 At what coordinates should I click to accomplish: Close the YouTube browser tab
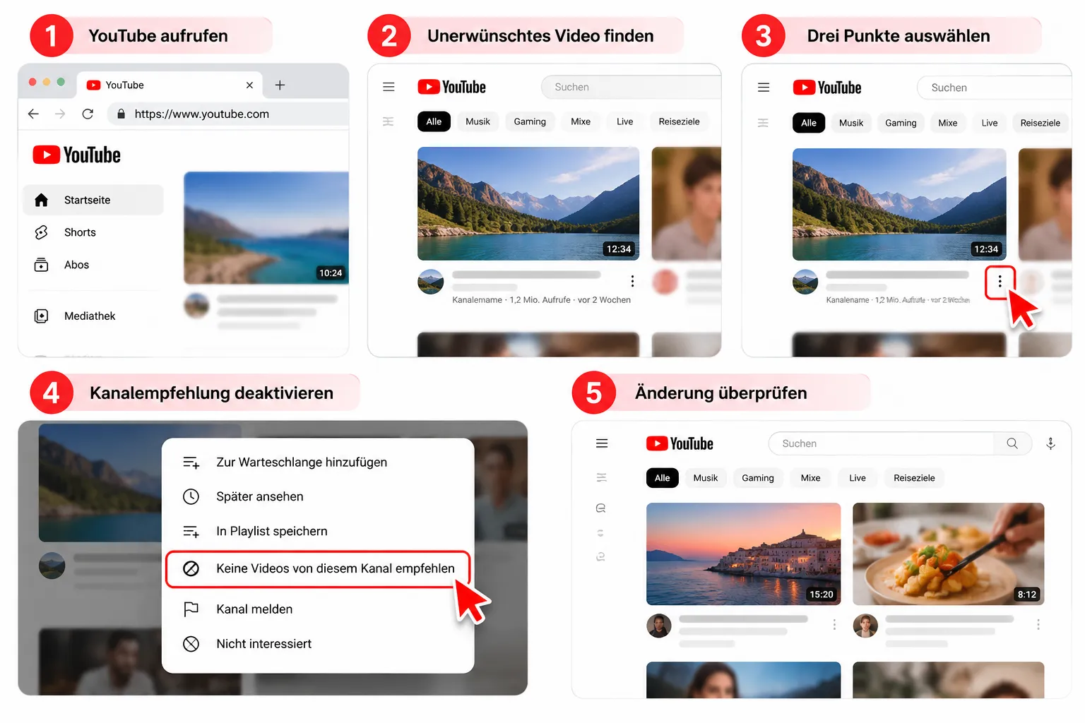[249, 85]
